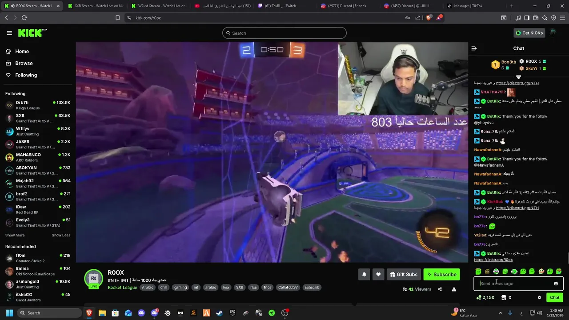Click Gift Subs button
Screen dimensions: 569x320
coord(404,275)
